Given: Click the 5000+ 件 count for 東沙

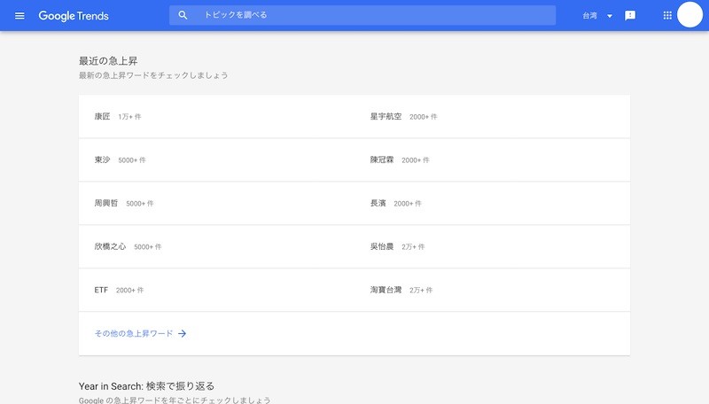Looking at the screenshot, I should click(132, 160).
